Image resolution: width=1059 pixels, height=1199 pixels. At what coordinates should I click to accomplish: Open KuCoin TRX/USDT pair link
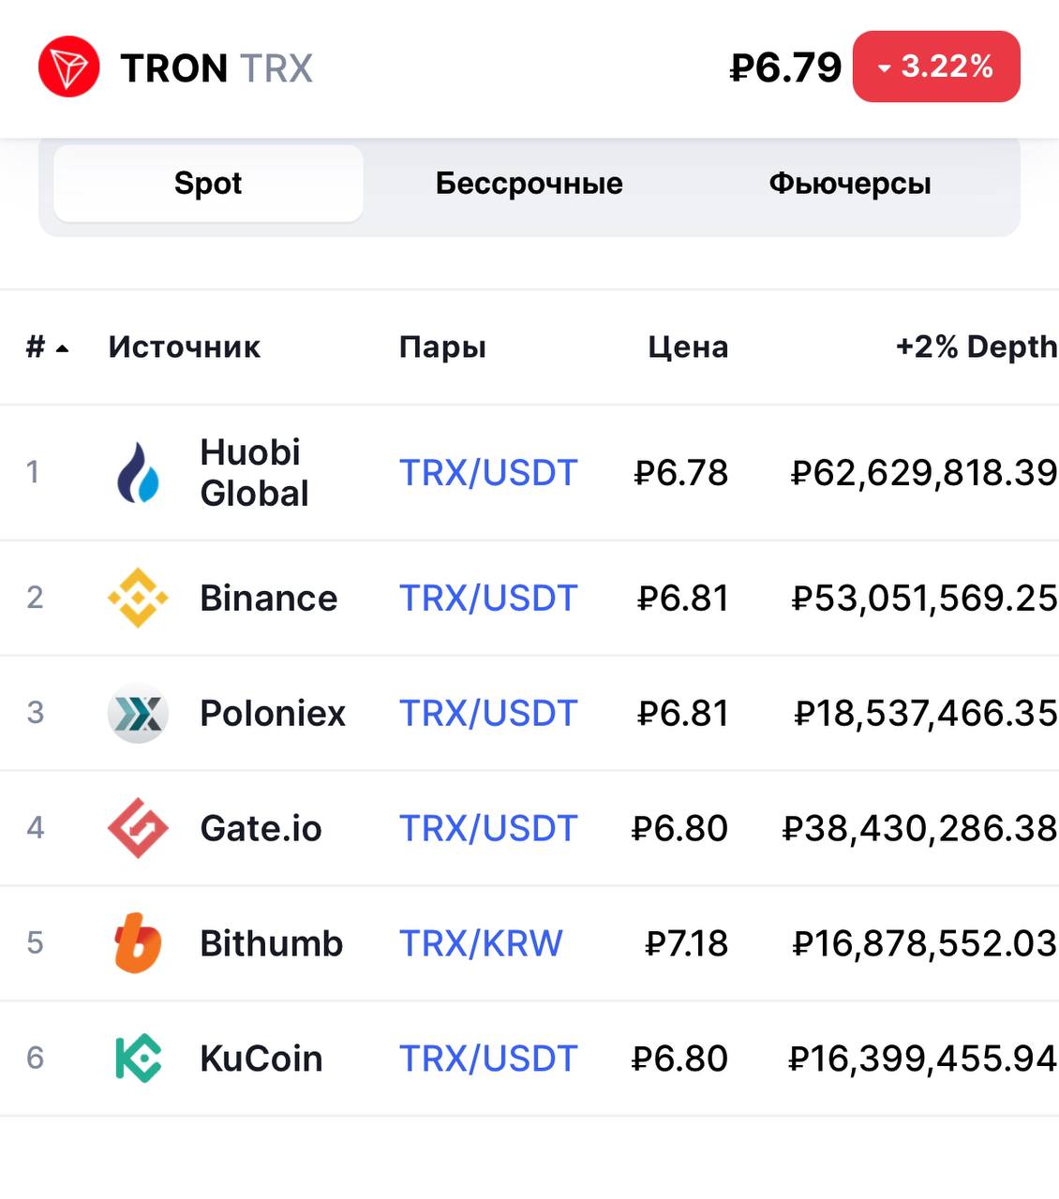coord(488,1058)
